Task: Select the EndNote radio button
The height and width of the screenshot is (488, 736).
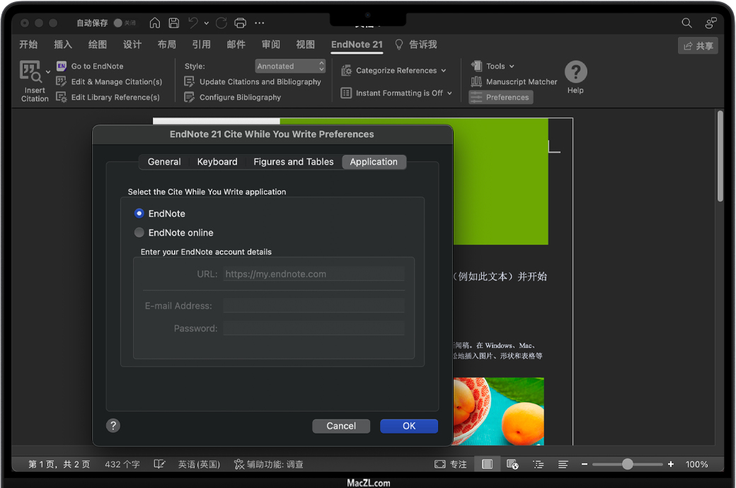Action: click(x=139, y=213)
